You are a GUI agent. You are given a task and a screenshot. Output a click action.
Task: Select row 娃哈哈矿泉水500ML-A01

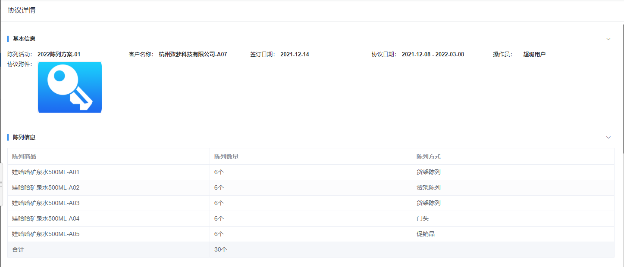point(310,172)
